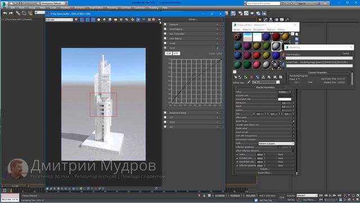Enable the White Balance checkbox

pyautogui.click(x=165, y=29)
